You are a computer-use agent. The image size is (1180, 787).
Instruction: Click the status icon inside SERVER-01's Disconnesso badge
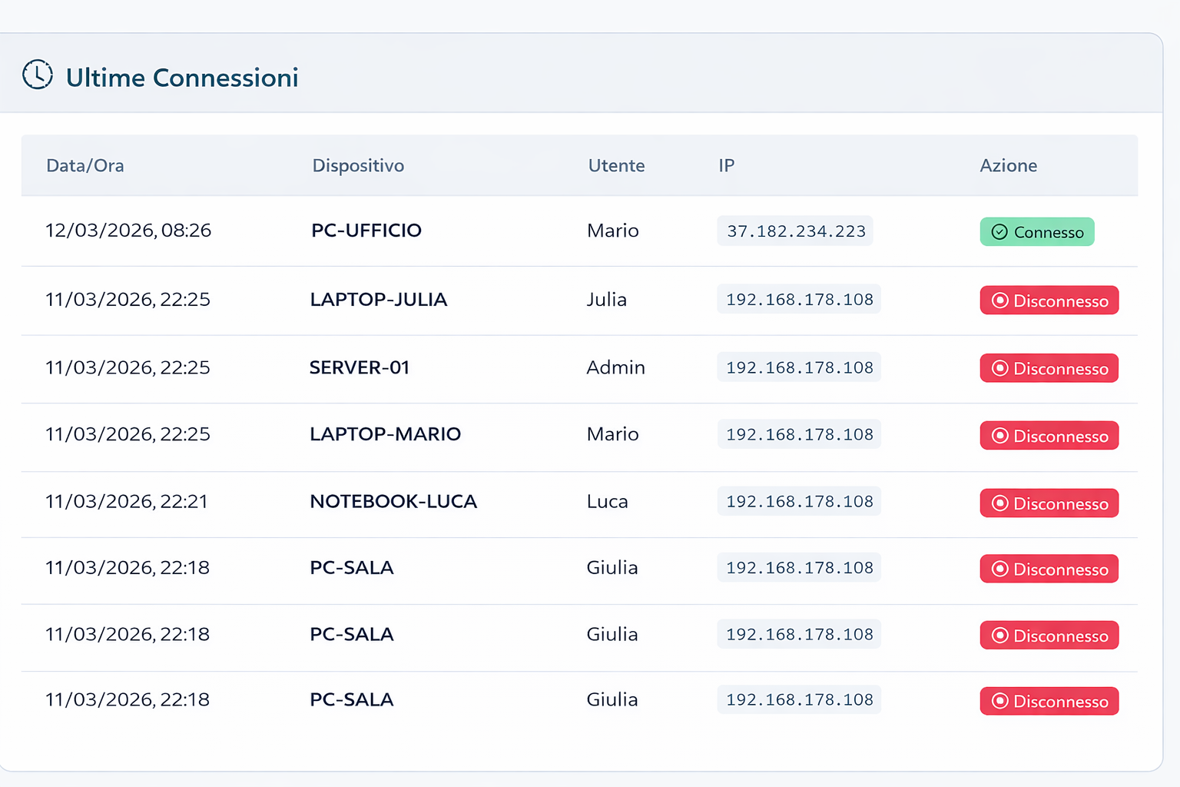point(999,368)
